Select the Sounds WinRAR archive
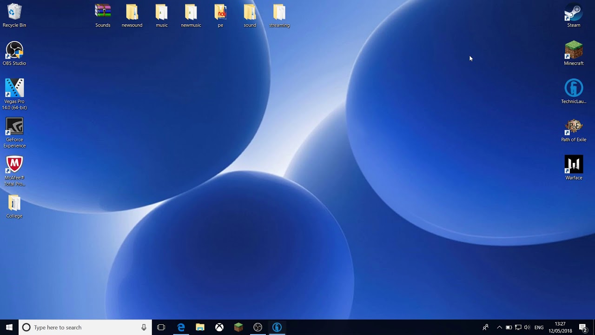 tap(103, 15)
